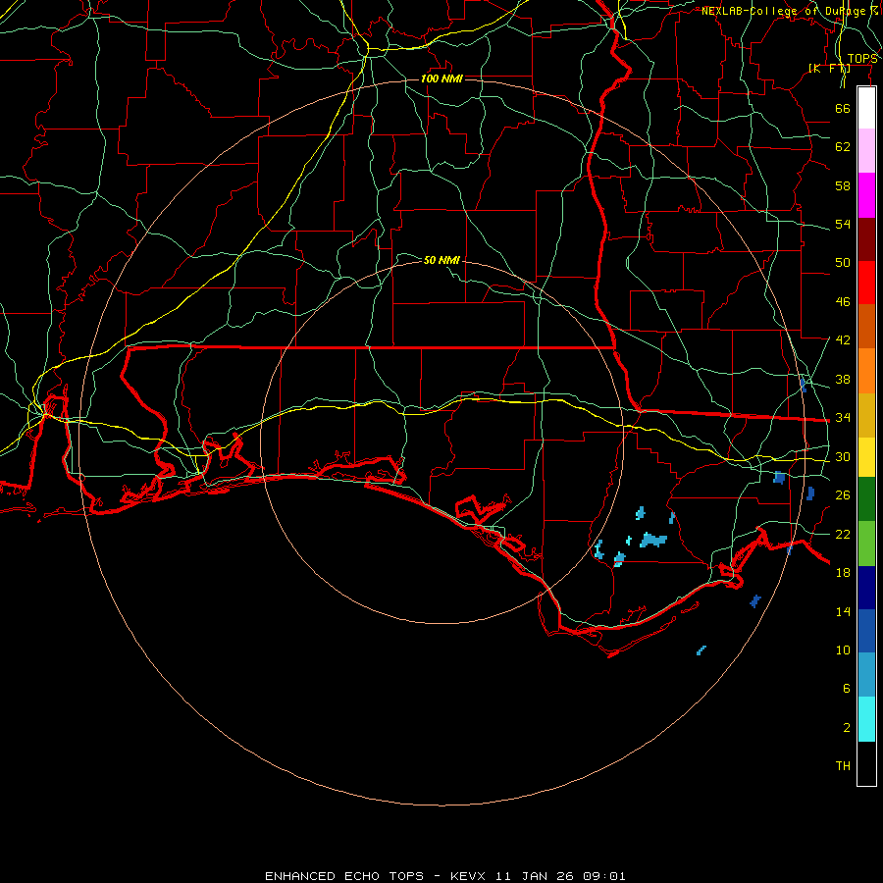883x883 pixels.
Task: Click the brown-orange legend swatch near 42
Action: click(866, 327)
